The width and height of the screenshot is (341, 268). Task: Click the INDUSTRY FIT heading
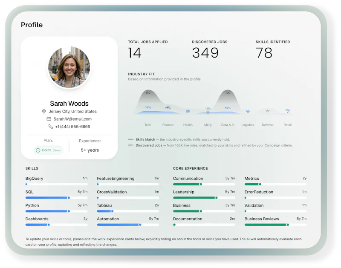[142, 74]
